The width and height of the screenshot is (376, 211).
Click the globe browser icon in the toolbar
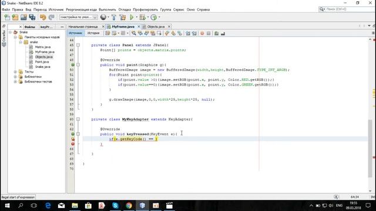click(103, 17)
